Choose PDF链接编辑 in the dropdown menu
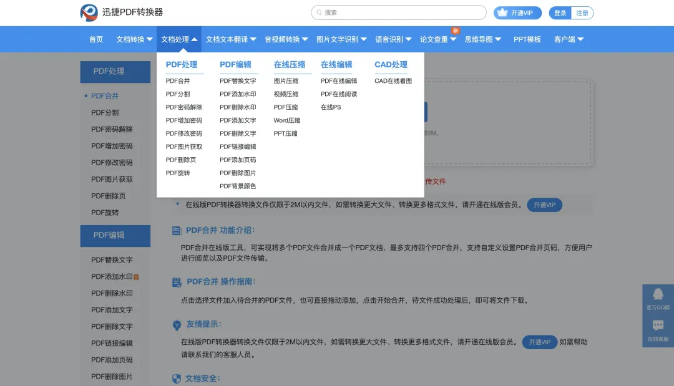The image size is (674, 386). [x=238, y=147]
